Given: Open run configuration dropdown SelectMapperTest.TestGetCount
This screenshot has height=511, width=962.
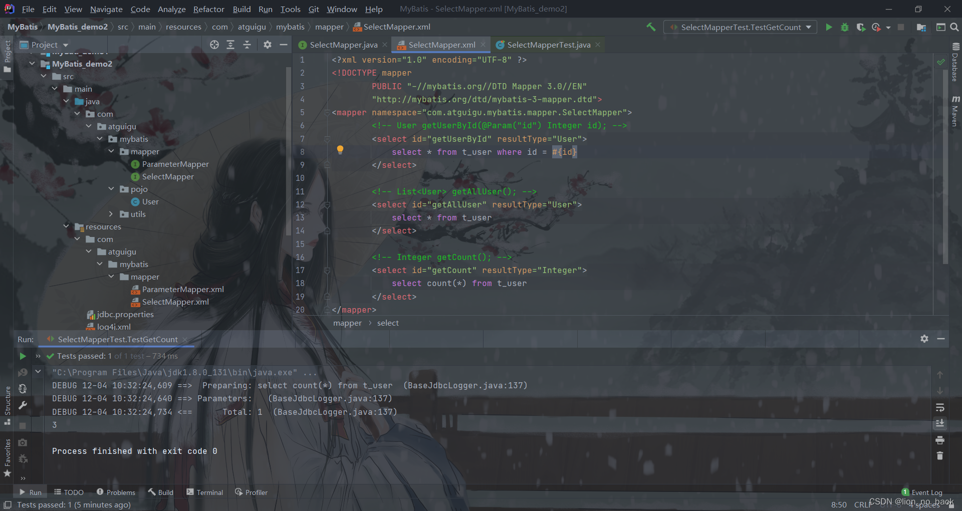Looking at the screenshot, I should point(740,27).
